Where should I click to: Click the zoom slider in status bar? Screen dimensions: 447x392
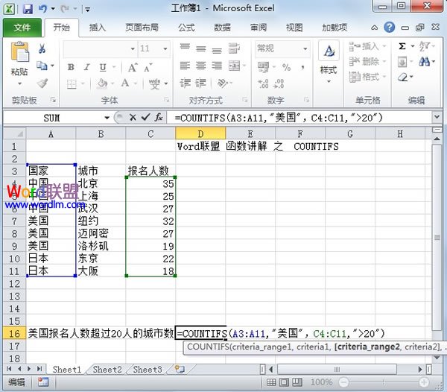point(383,382)
